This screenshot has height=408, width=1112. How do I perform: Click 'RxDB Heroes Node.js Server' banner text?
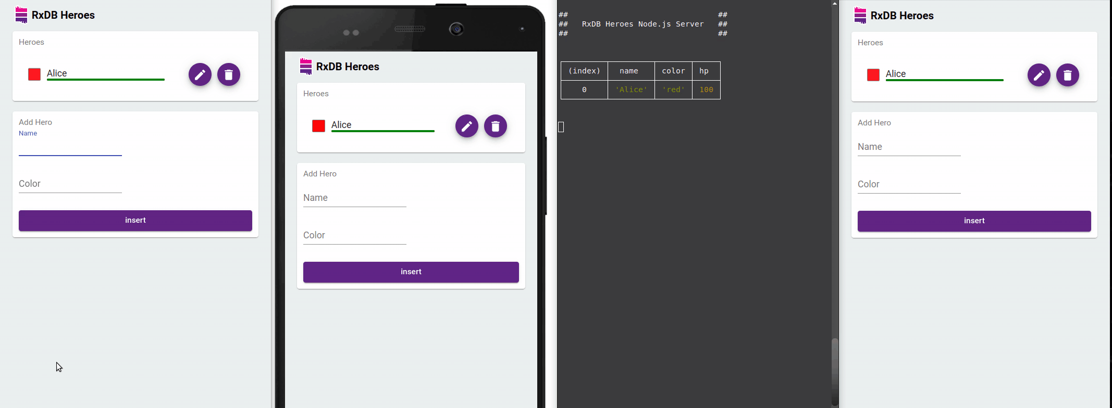tap(643, 24)
